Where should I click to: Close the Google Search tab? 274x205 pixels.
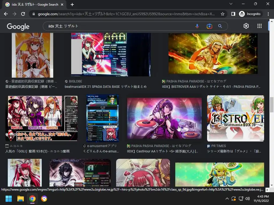(62, 5)
